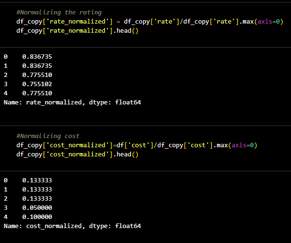Screen dimensions: 291x243
Task: Click the '#Normalizing the rating' comment line
Action: [x=59, y=13]
